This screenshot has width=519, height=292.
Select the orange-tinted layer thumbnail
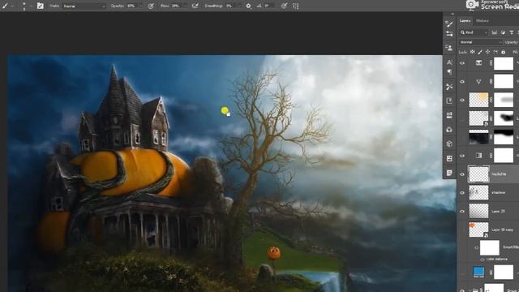click(478, 100)
